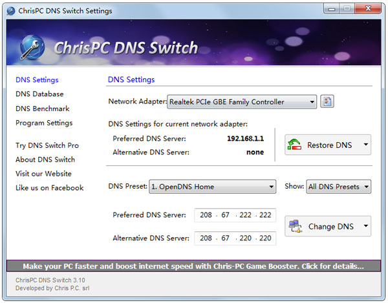
Task: Click Developed by Chris P.C. srl text
Action: click(x=52, y=288)
